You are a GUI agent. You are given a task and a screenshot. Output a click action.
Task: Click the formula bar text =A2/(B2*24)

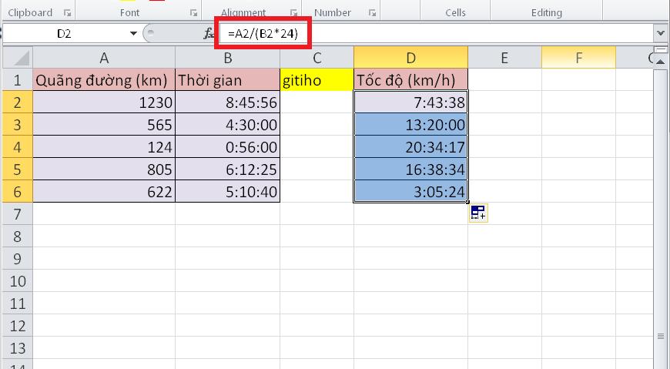263,33
